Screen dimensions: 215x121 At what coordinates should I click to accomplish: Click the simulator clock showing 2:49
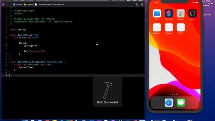156,3
